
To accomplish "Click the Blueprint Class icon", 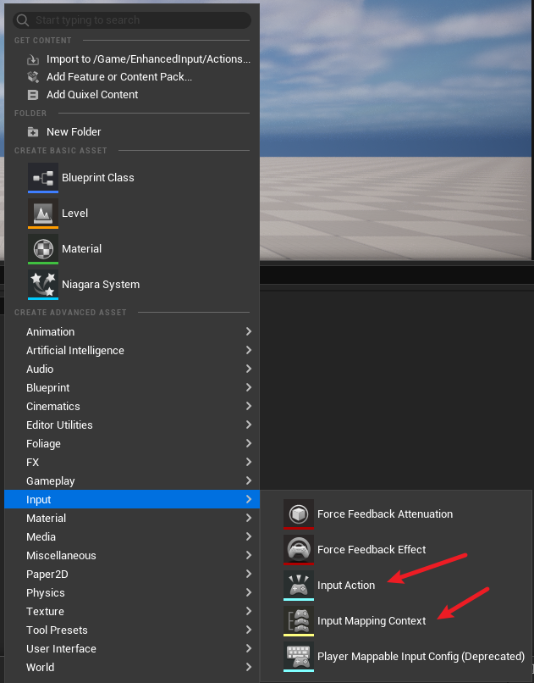I will [43, 178].
